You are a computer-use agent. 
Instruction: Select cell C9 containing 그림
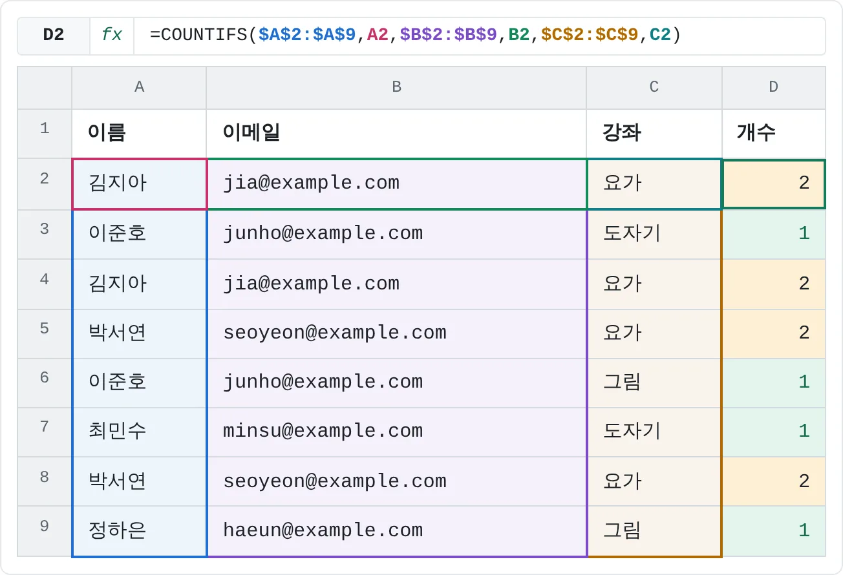pos(654,531)
